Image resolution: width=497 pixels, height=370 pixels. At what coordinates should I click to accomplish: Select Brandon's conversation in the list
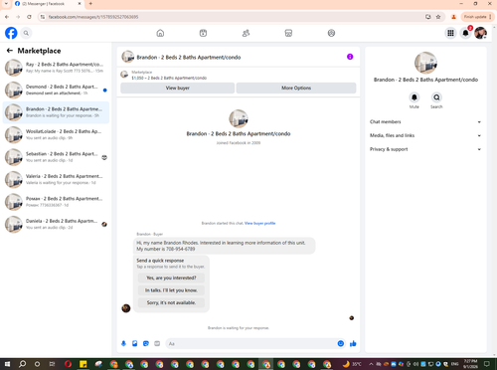56,112
